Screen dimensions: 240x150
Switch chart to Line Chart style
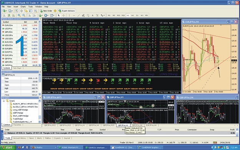pyautogui.click(x=13, y=15)
